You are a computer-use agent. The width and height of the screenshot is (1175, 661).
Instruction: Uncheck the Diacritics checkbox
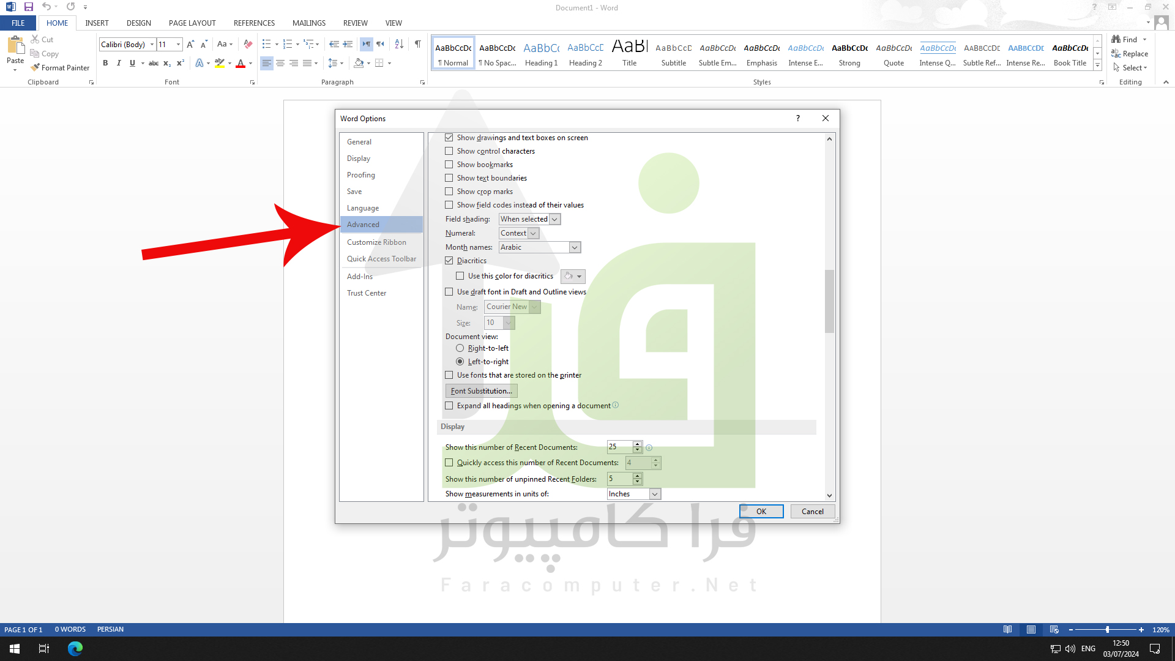pos(449,261)
